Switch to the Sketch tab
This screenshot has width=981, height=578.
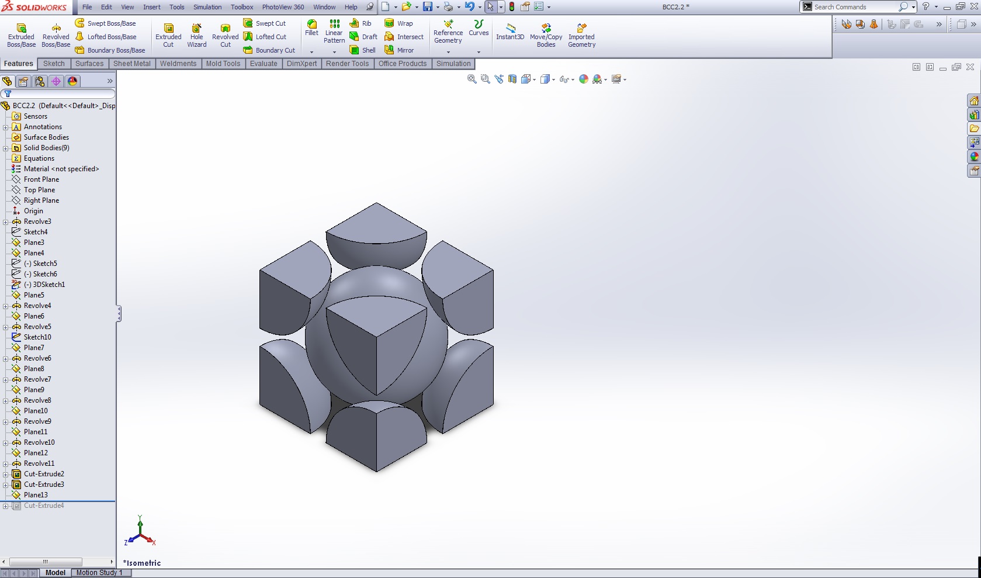coord(54,64)
